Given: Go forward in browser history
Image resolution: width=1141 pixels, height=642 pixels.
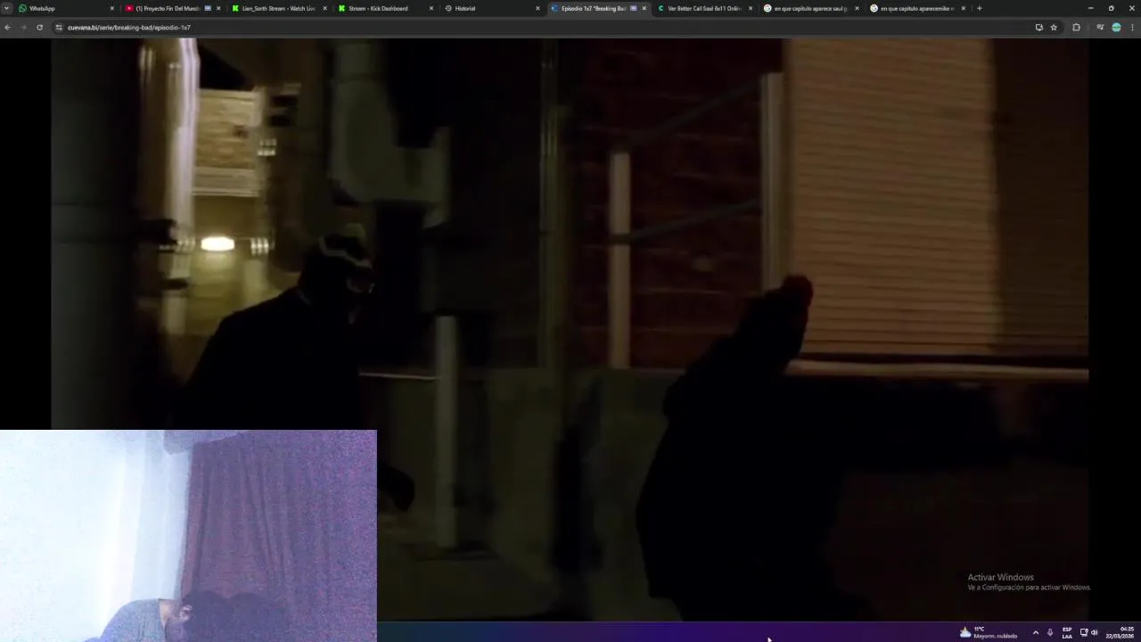Looking at the screenshot, I should [23, 28].
